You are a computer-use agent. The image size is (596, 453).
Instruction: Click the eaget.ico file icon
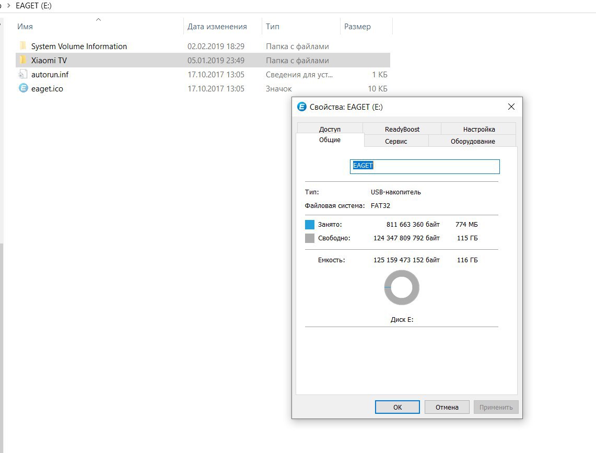[23, 88]
